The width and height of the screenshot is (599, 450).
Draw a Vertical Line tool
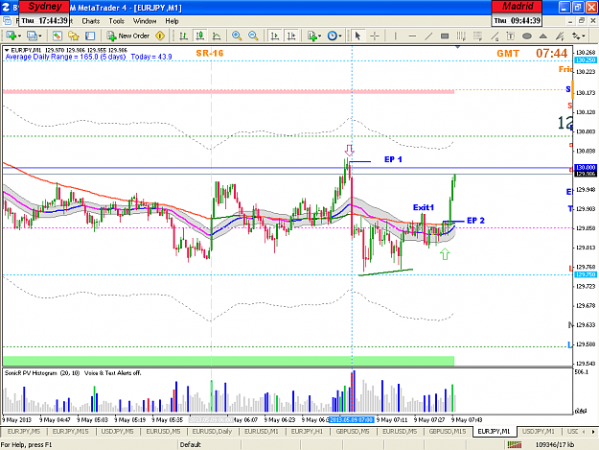[x=396, y=36]
